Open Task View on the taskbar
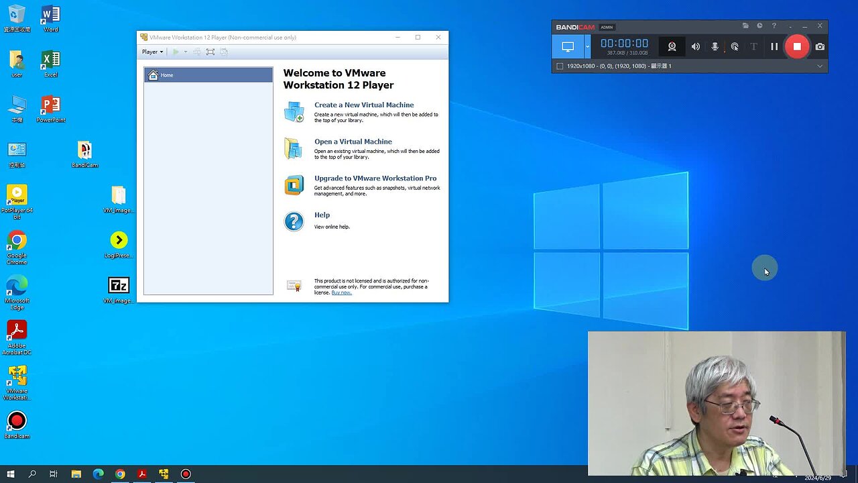858x483 pixels. 54,474
